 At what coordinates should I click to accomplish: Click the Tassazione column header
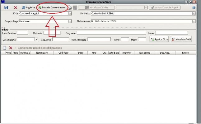[x=144, y=53]
